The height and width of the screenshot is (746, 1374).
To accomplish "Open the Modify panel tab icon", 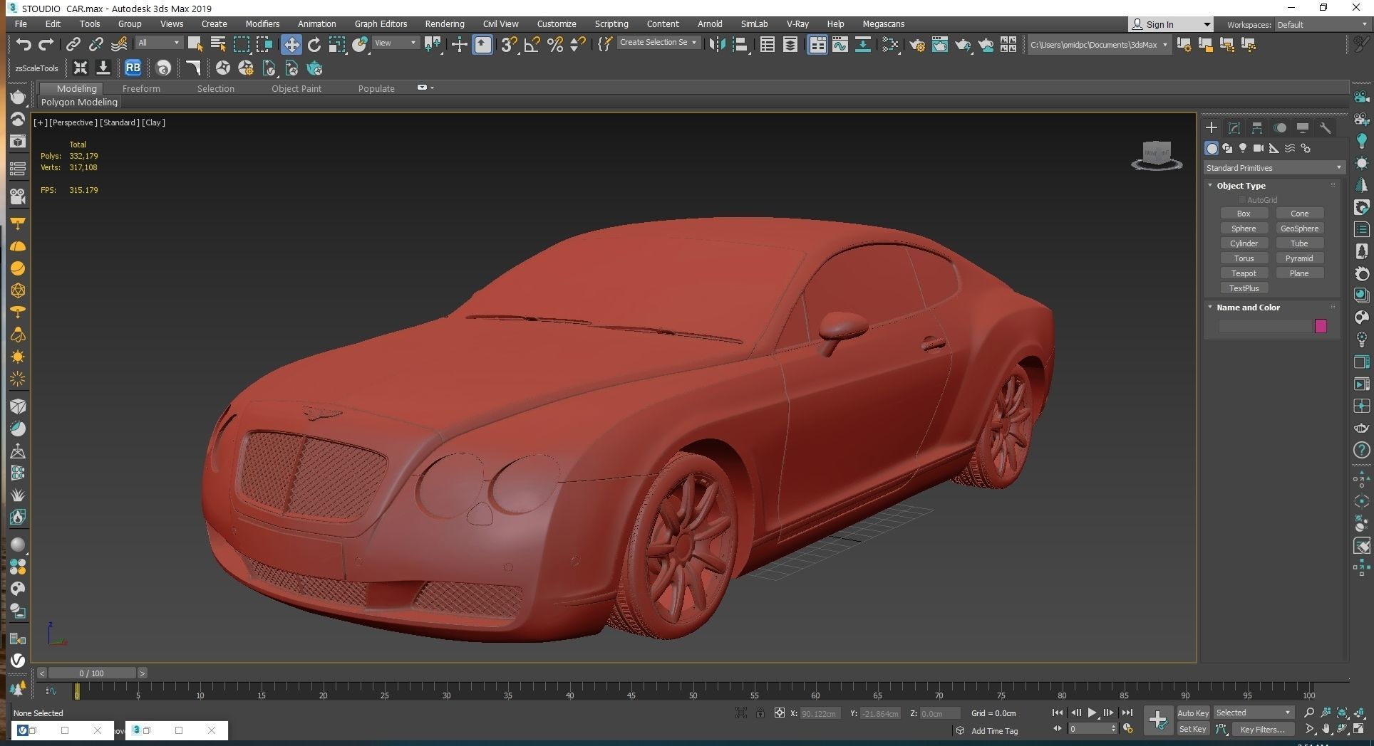I will point(1234,128).
